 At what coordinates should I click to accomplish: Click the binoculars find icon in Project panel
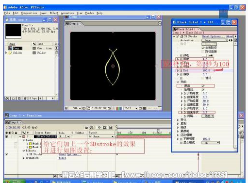pyautogui.click(x=7, y=98)
